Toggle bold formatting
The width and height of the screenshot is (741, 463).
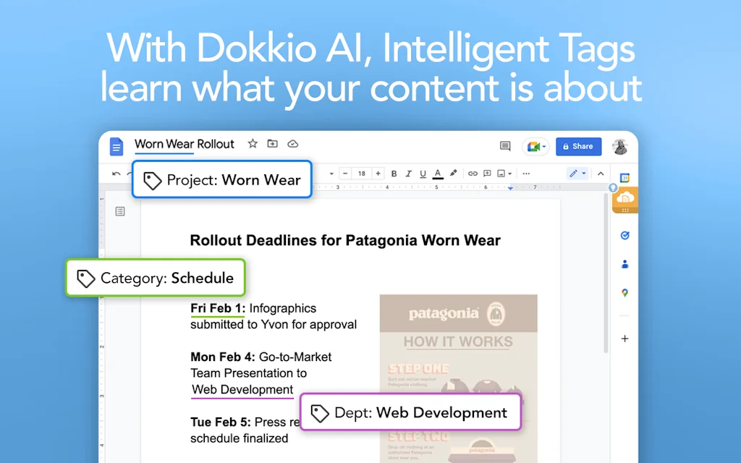394,173
